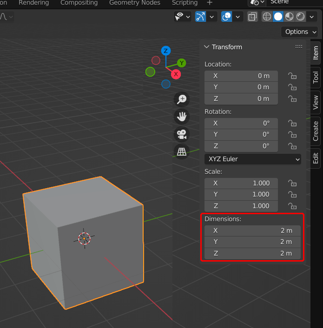Click the blue Z axis on the gizmo
The height and width of the screenshot is (328, 323).
[x=165, y=51]
